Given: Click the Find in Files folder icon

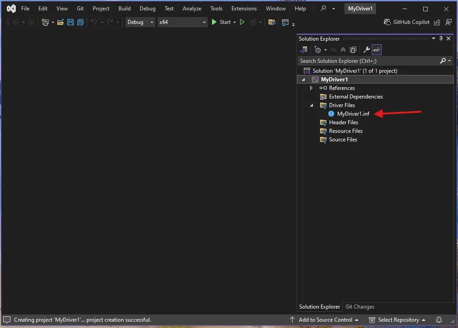Looking at the screenshot, I should 272,22.
